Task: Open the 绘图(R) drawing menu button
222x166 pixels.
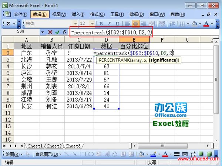Action: tap(14, 154)
